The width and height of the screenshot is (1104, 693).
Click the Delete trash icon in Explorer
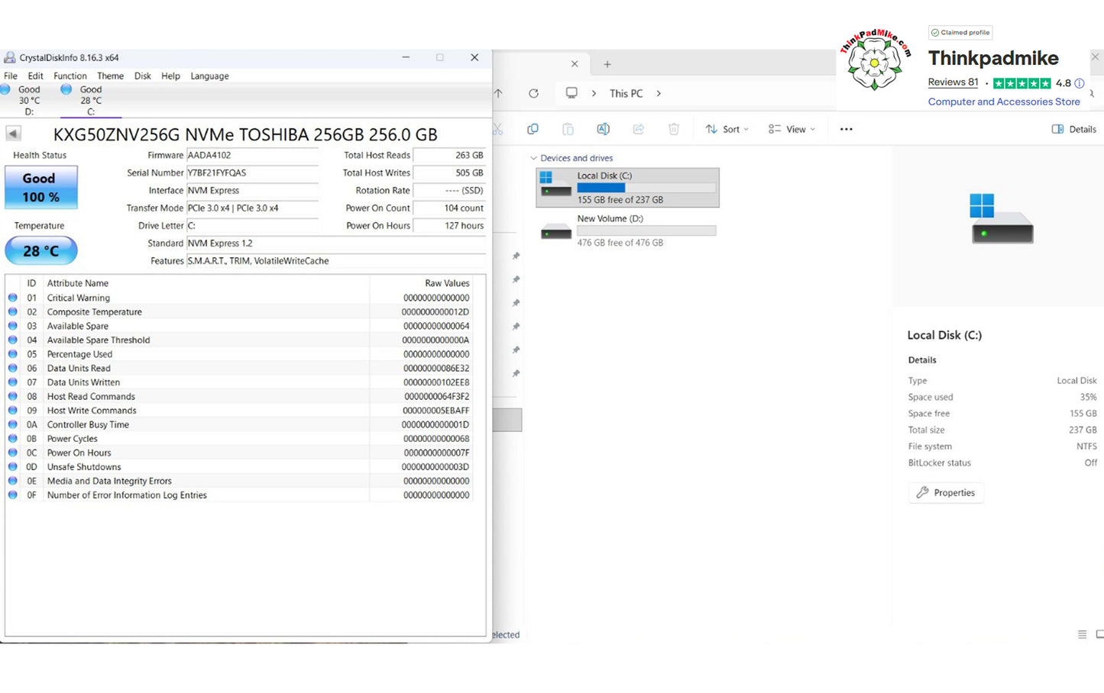click(673, 129)
